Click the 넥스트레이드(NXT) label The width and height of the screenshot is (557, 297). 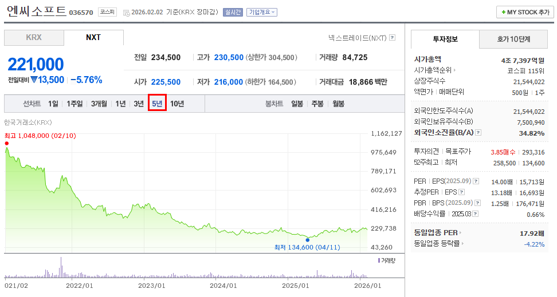(x=358, y=38)
